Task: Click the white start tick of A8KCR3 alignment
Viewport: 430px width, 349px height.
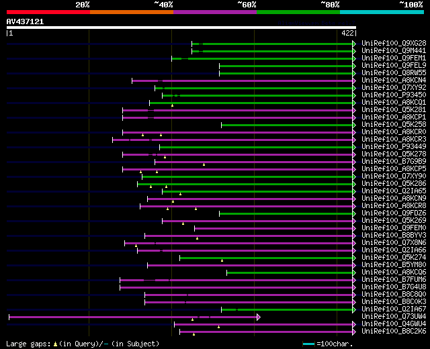Action: tap(112, 140)
